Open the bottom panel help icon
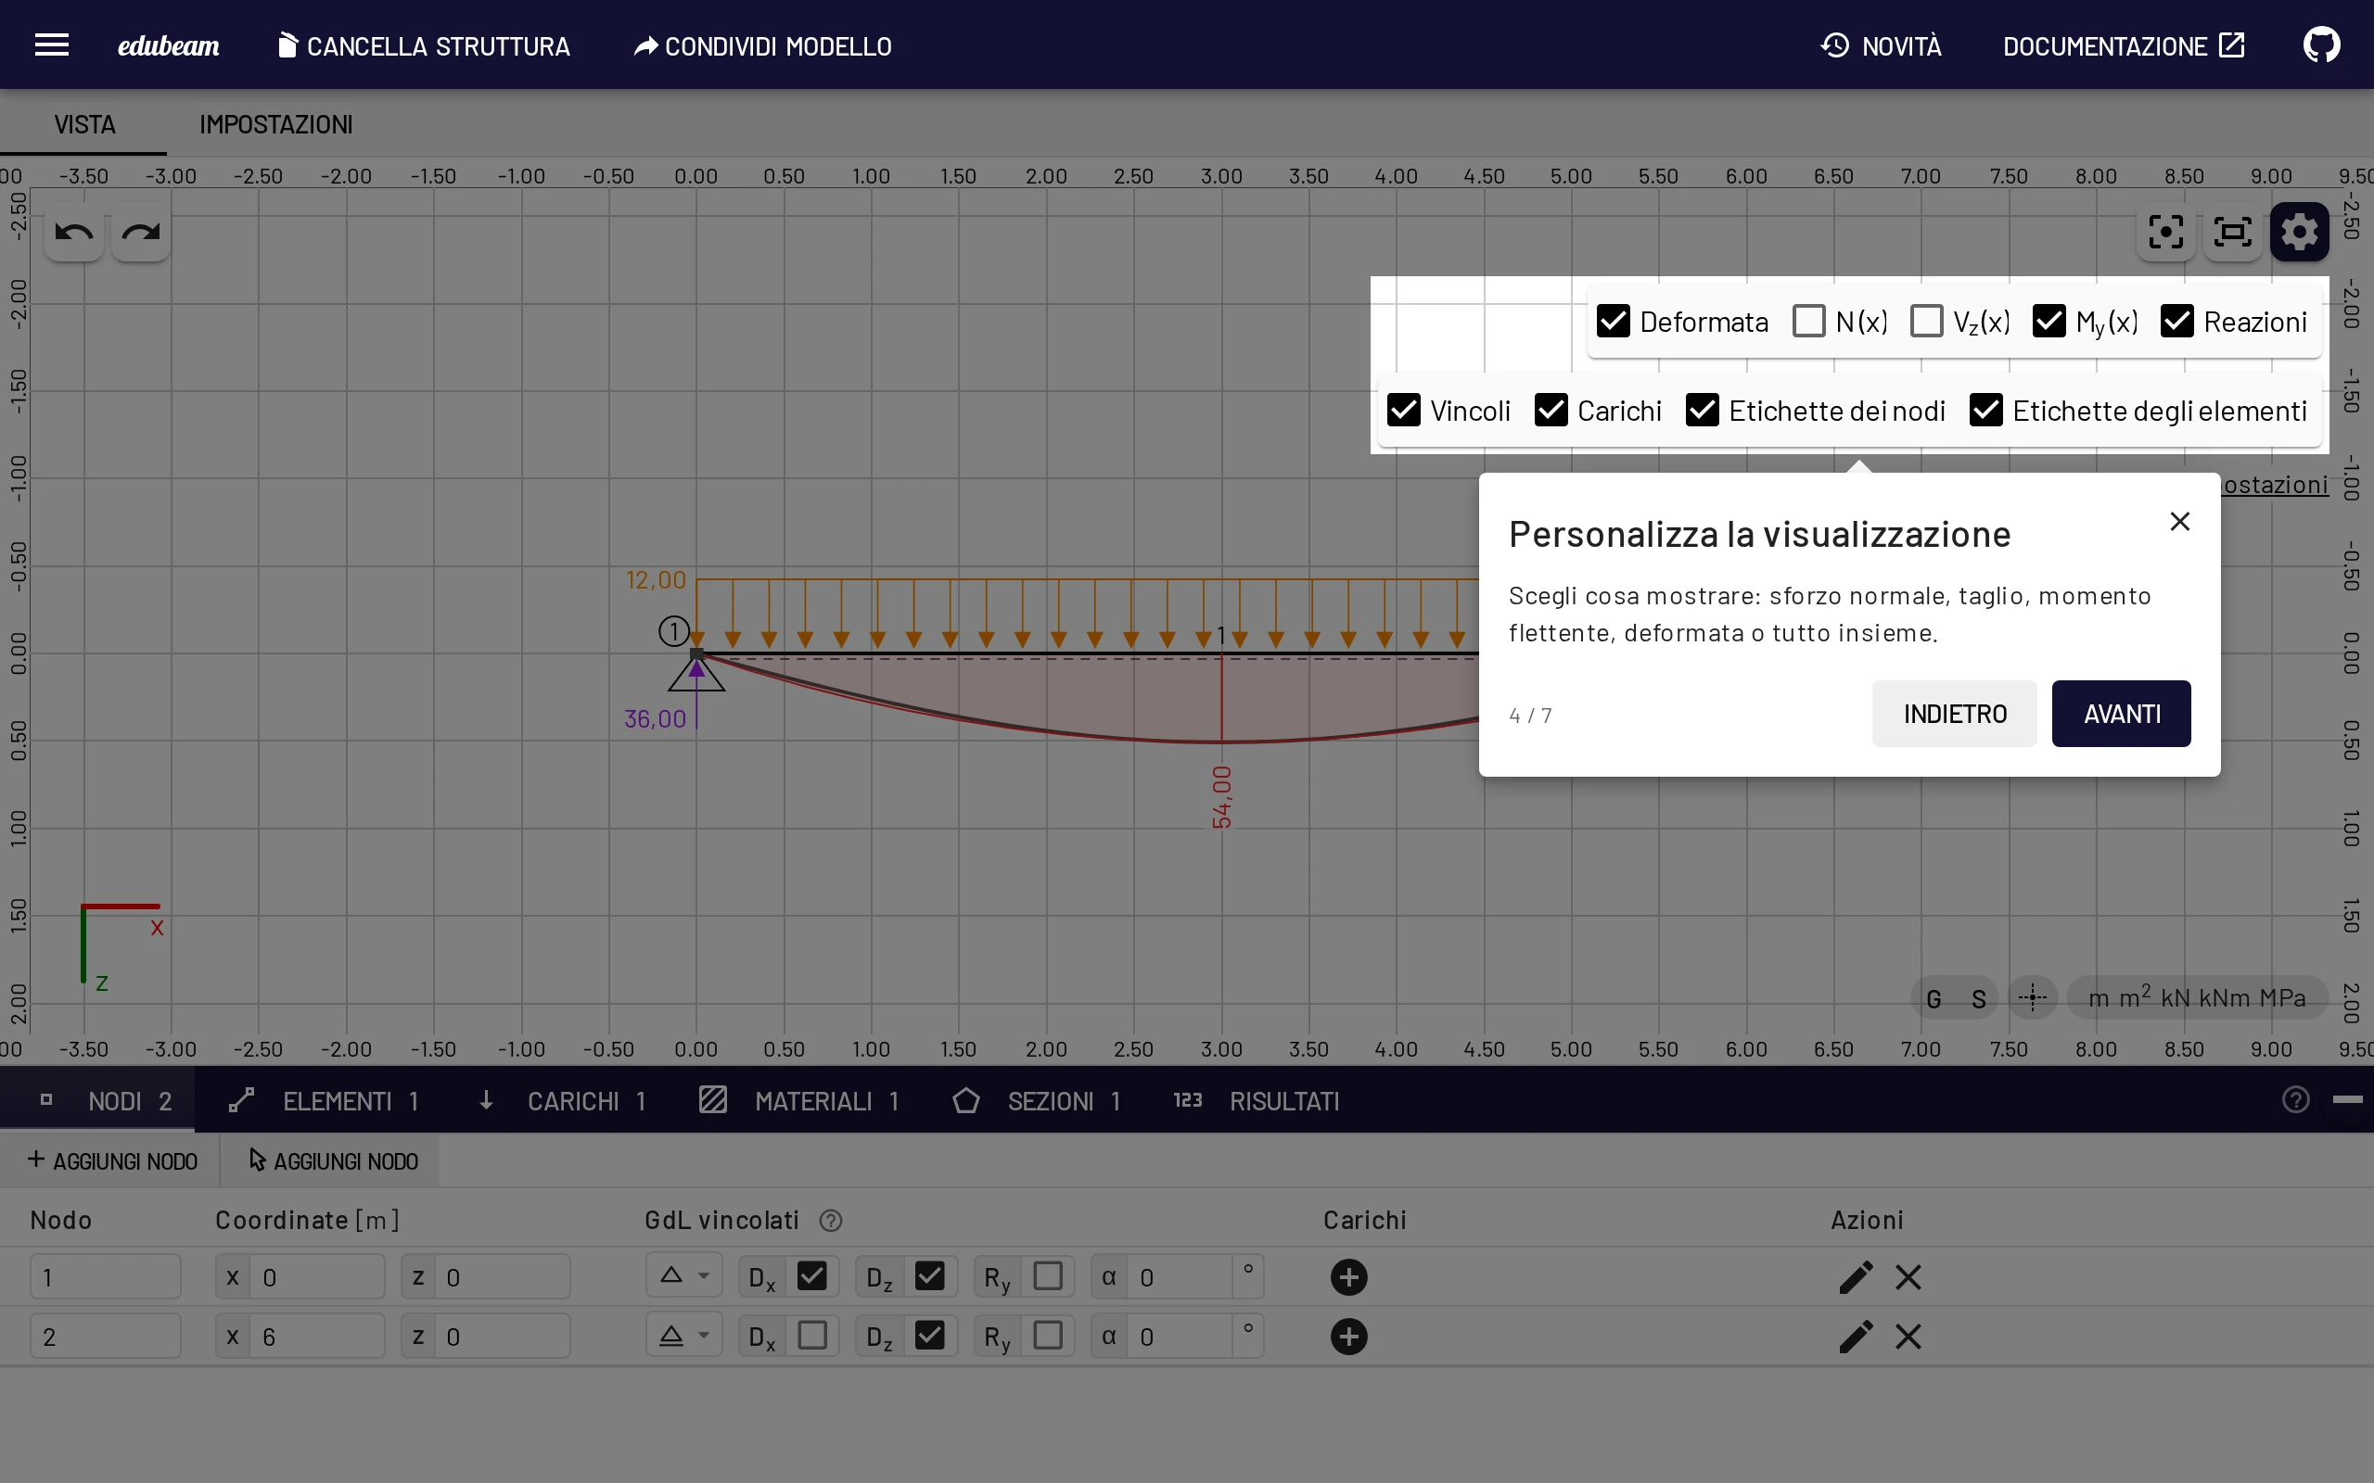The height and width of the screenshot is (1483, 2374). click(x=2295, y=1099)
